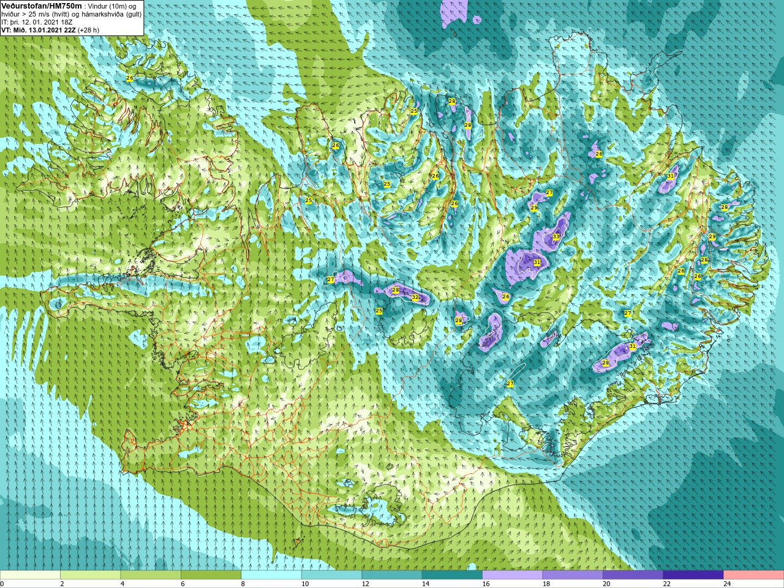Screen dimensions: 784x588
Task: Select the 18–20 m/s purple legend swatch
Action: pyautogui.click(x=573, y=575)
